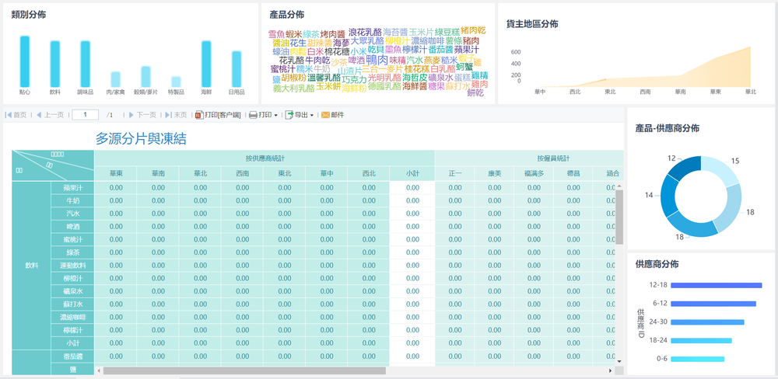Click donut segment labeled 12

pyautogui.click(x=687, y=168)
